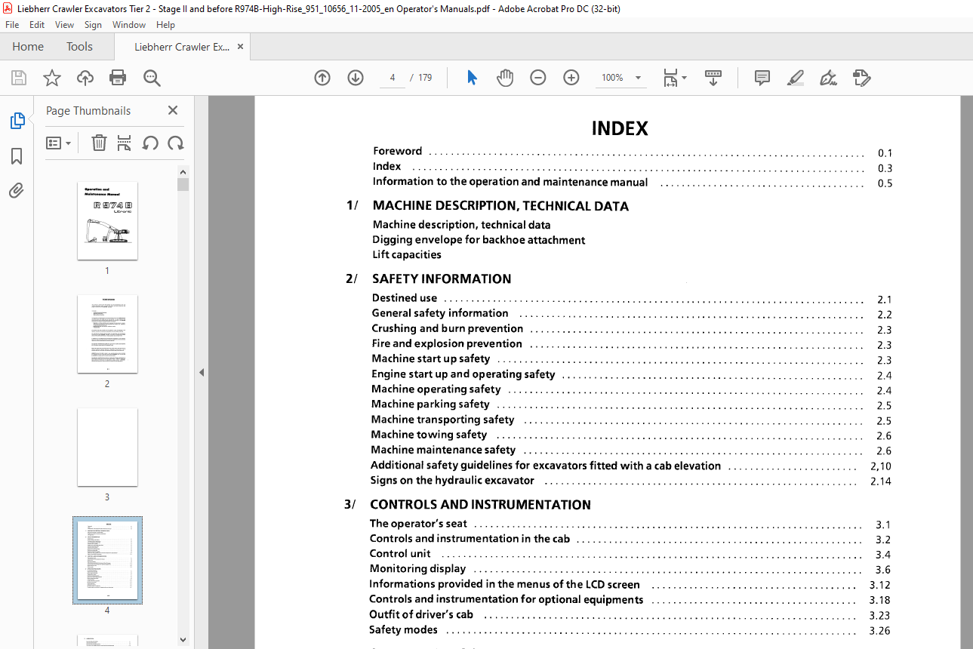973x649 pixels.
Task: Click the CONTROLS AND INSTRUMENTATION heading
Action: point(480,505)
